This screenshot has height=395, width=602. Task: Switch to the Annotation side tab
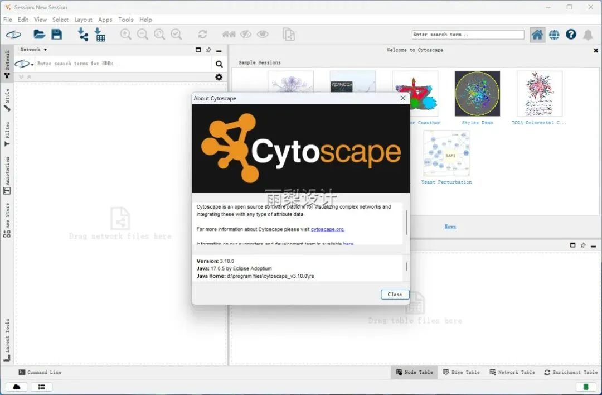tap(7, 175)
